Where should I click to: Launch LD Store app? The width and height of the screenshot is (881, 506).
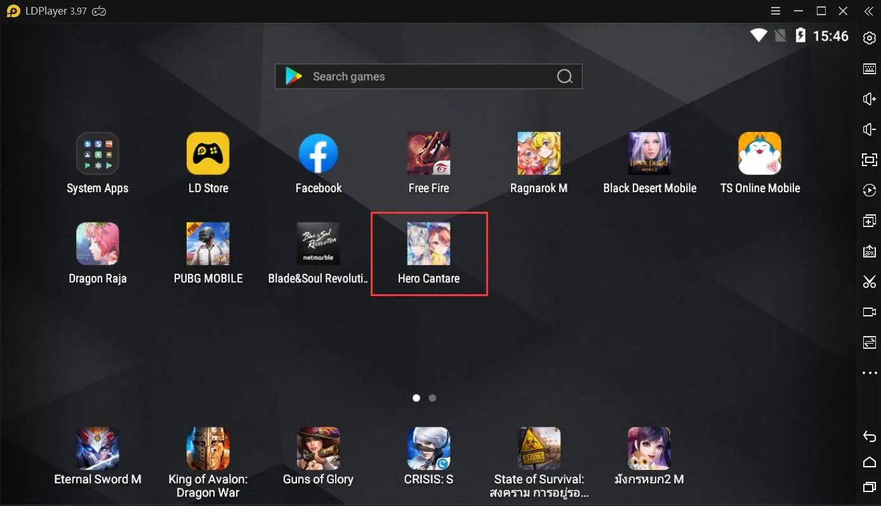point(208,153)
